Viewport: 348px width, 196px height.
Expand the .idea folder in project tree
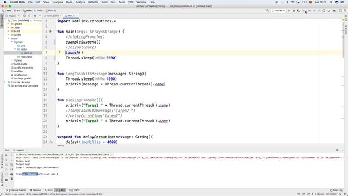[9, 28]
